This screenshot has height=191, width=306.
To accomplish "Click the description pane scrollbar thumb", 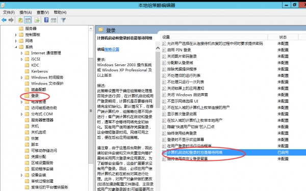I will [158, 80].
